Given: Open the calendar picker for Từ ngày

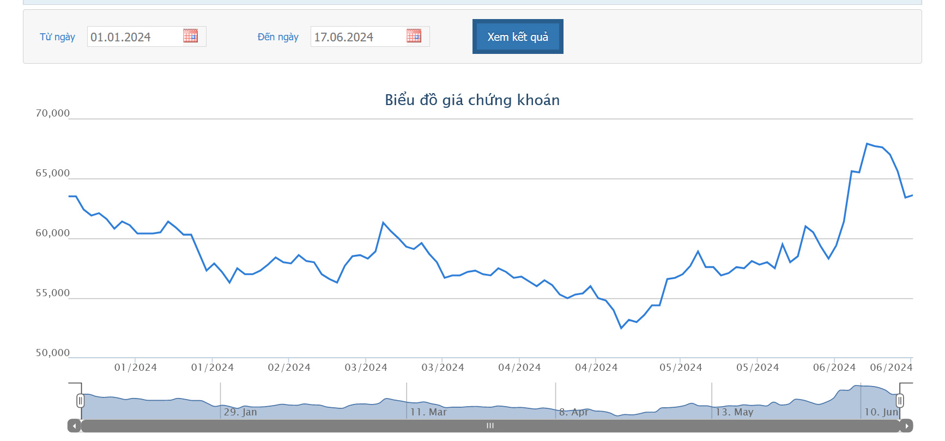Looking at the screenshot, I should tap(190, 36).
